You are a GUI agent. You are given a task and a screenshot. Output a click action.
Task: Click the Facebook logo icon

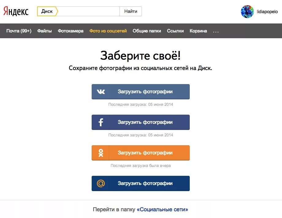tap(101, 122)
